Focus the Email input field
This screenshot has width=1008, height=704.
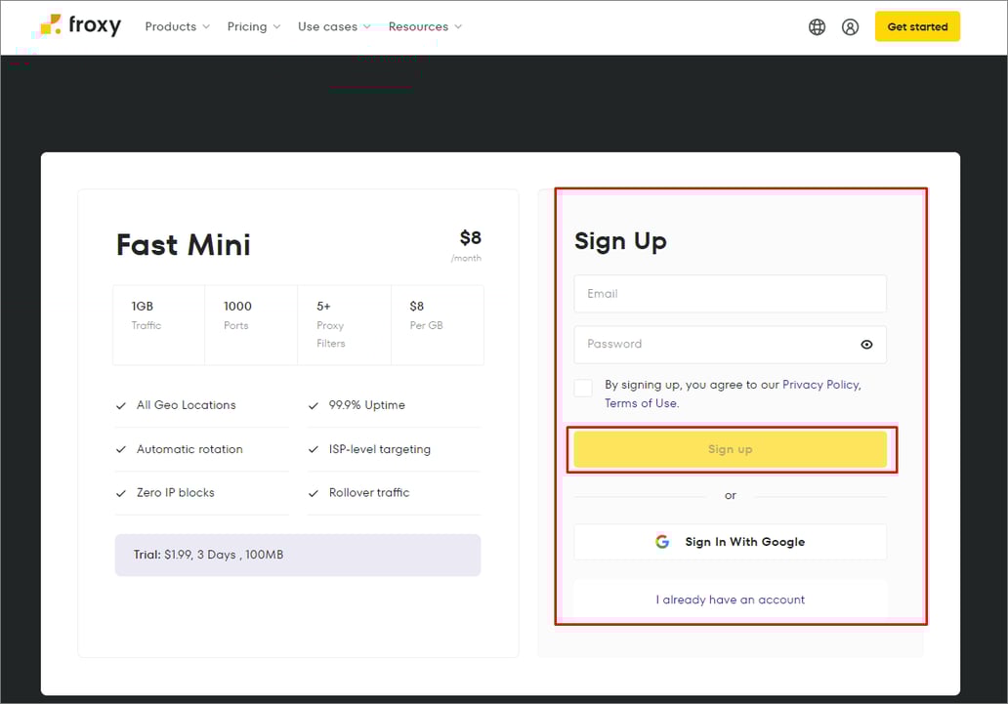click(x=730, y=293)
